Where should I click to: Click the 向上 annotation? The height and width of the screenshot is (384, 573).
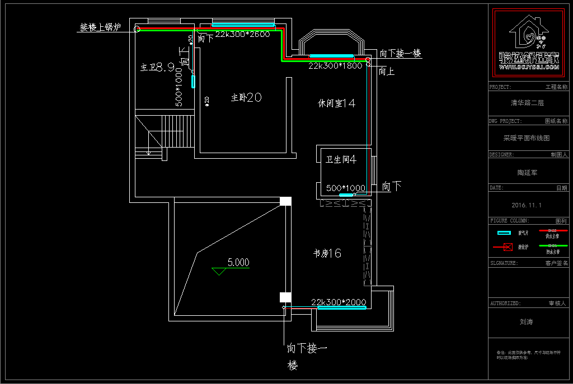pos(386,71)
